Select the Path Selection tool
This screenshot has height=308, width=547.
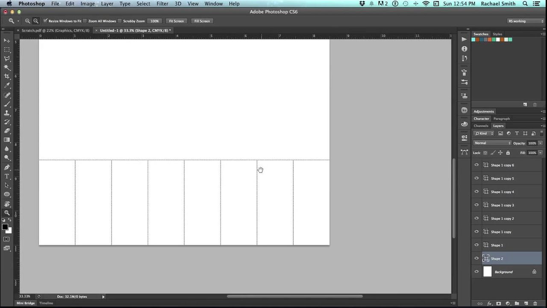(7, 185)
